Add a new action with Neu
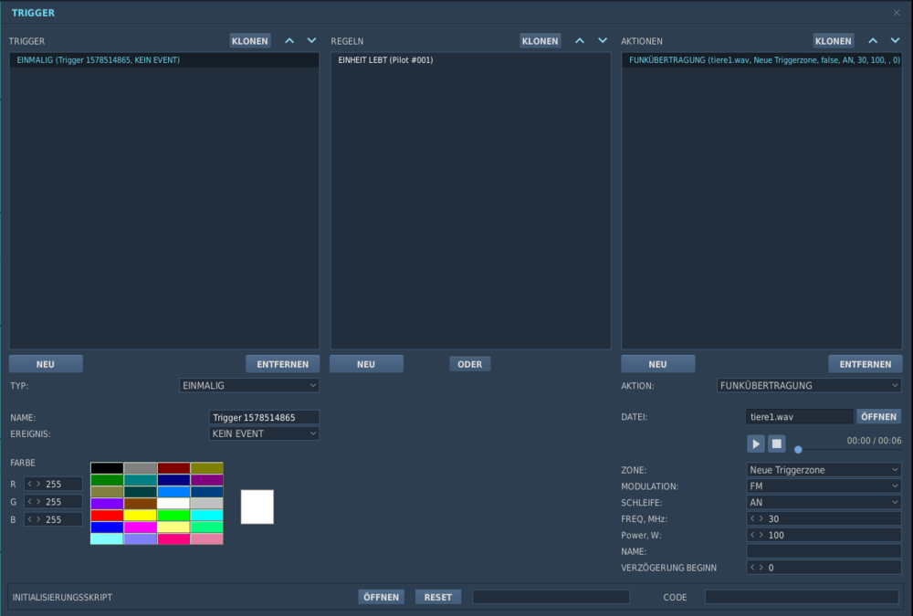The width and height of the screenshot is (913, 616). [x=658, y=364]
